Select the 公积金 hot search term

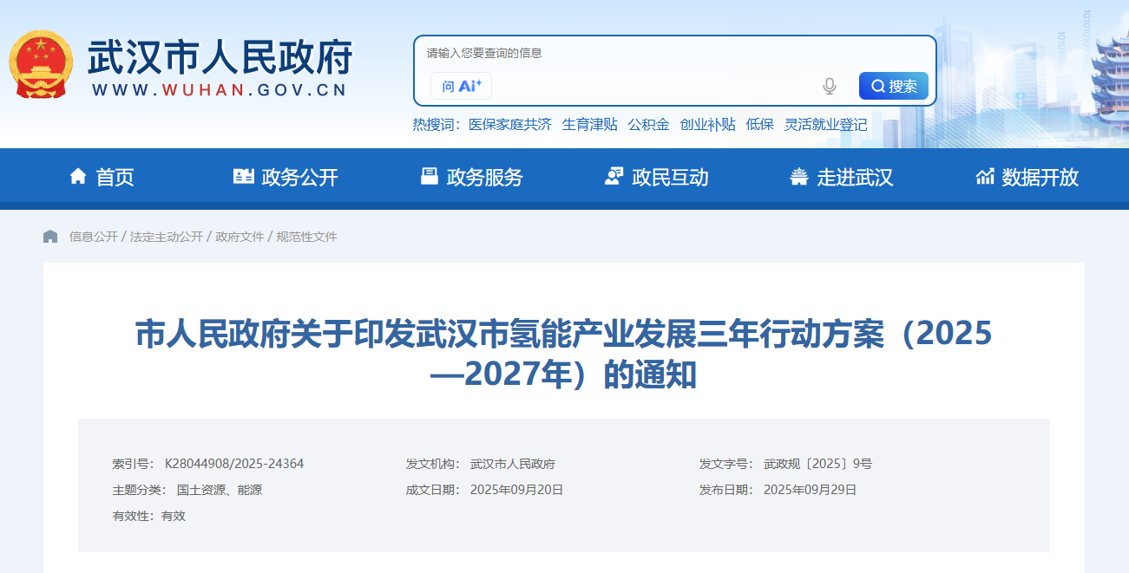[649, 124]
